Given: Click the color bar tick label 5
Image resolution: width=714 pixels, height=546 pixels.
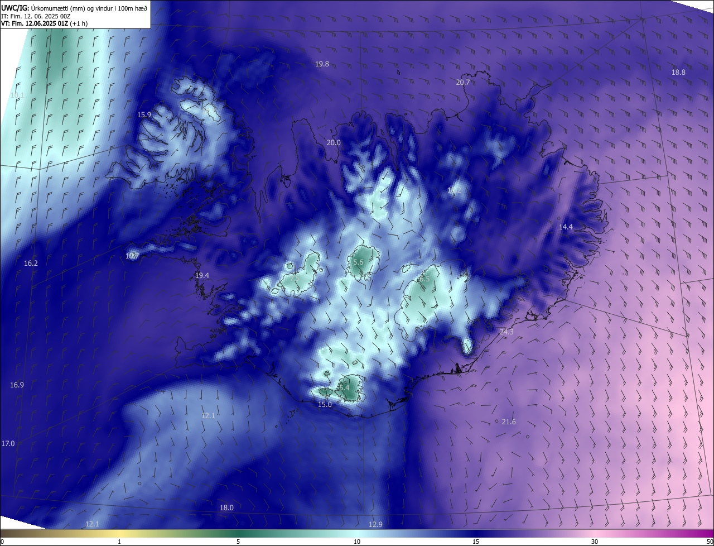Looking at the screenshot, I should [x=238, y=542].
